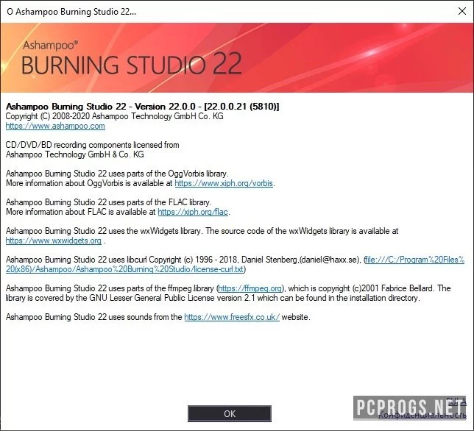Open the www.freesfx.co.uk link
This screenshot has height=431, width=474.
[232, 317]
